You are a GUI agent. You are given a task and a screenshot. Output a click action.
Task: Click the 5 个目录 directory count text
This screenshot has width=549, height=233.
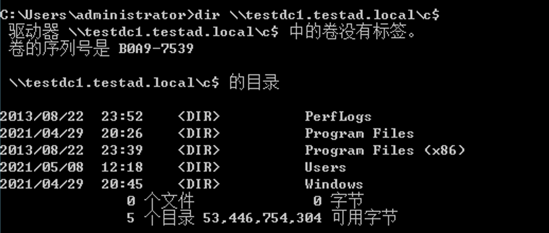(x=161, y=218)
